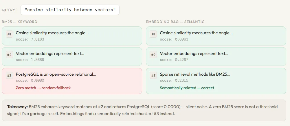290x126 pixels.
Task: Click the query field "cosine similarity between vectors"
Action: click(70, 10)
